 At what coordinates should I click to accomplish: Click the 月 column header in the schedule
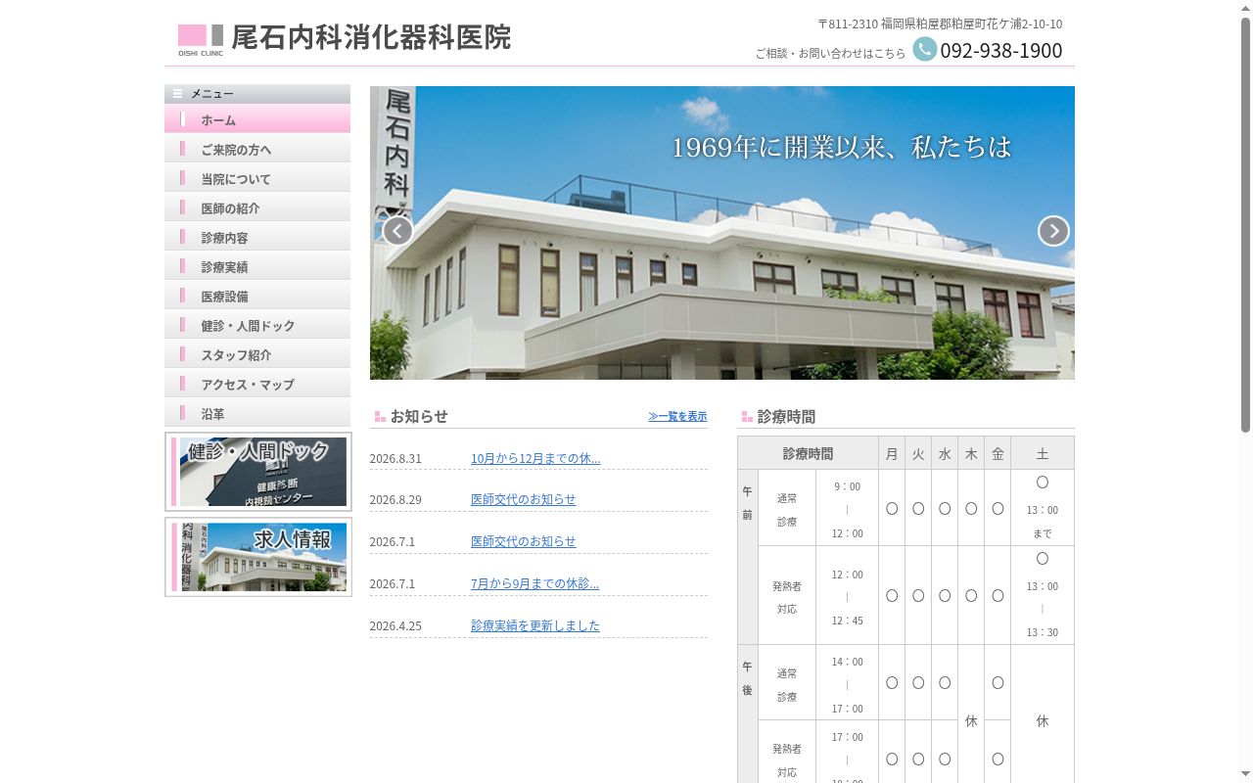tap(892, 453)
